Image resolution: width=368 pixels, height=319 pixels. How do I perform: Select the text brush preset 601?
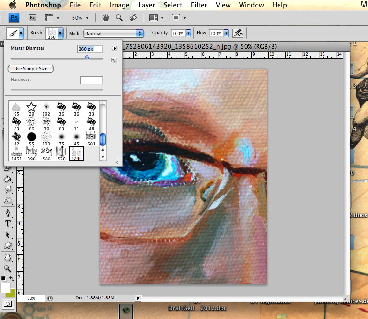91,139
